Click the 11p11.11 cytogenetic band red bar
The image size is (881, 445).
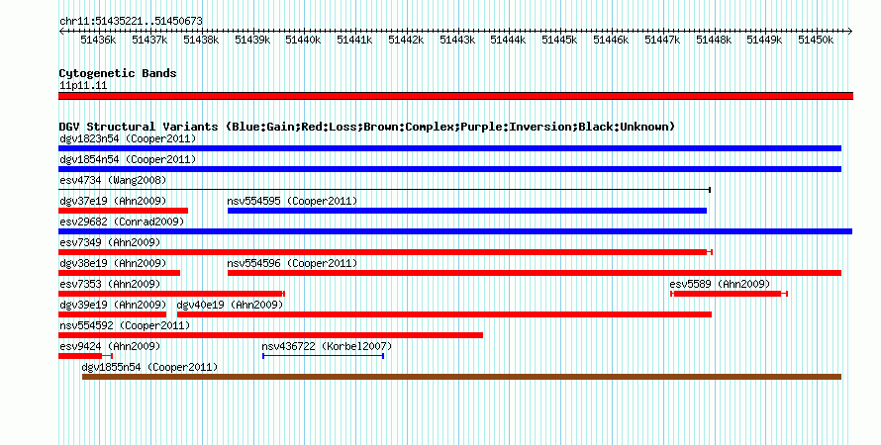click(455, 96)
